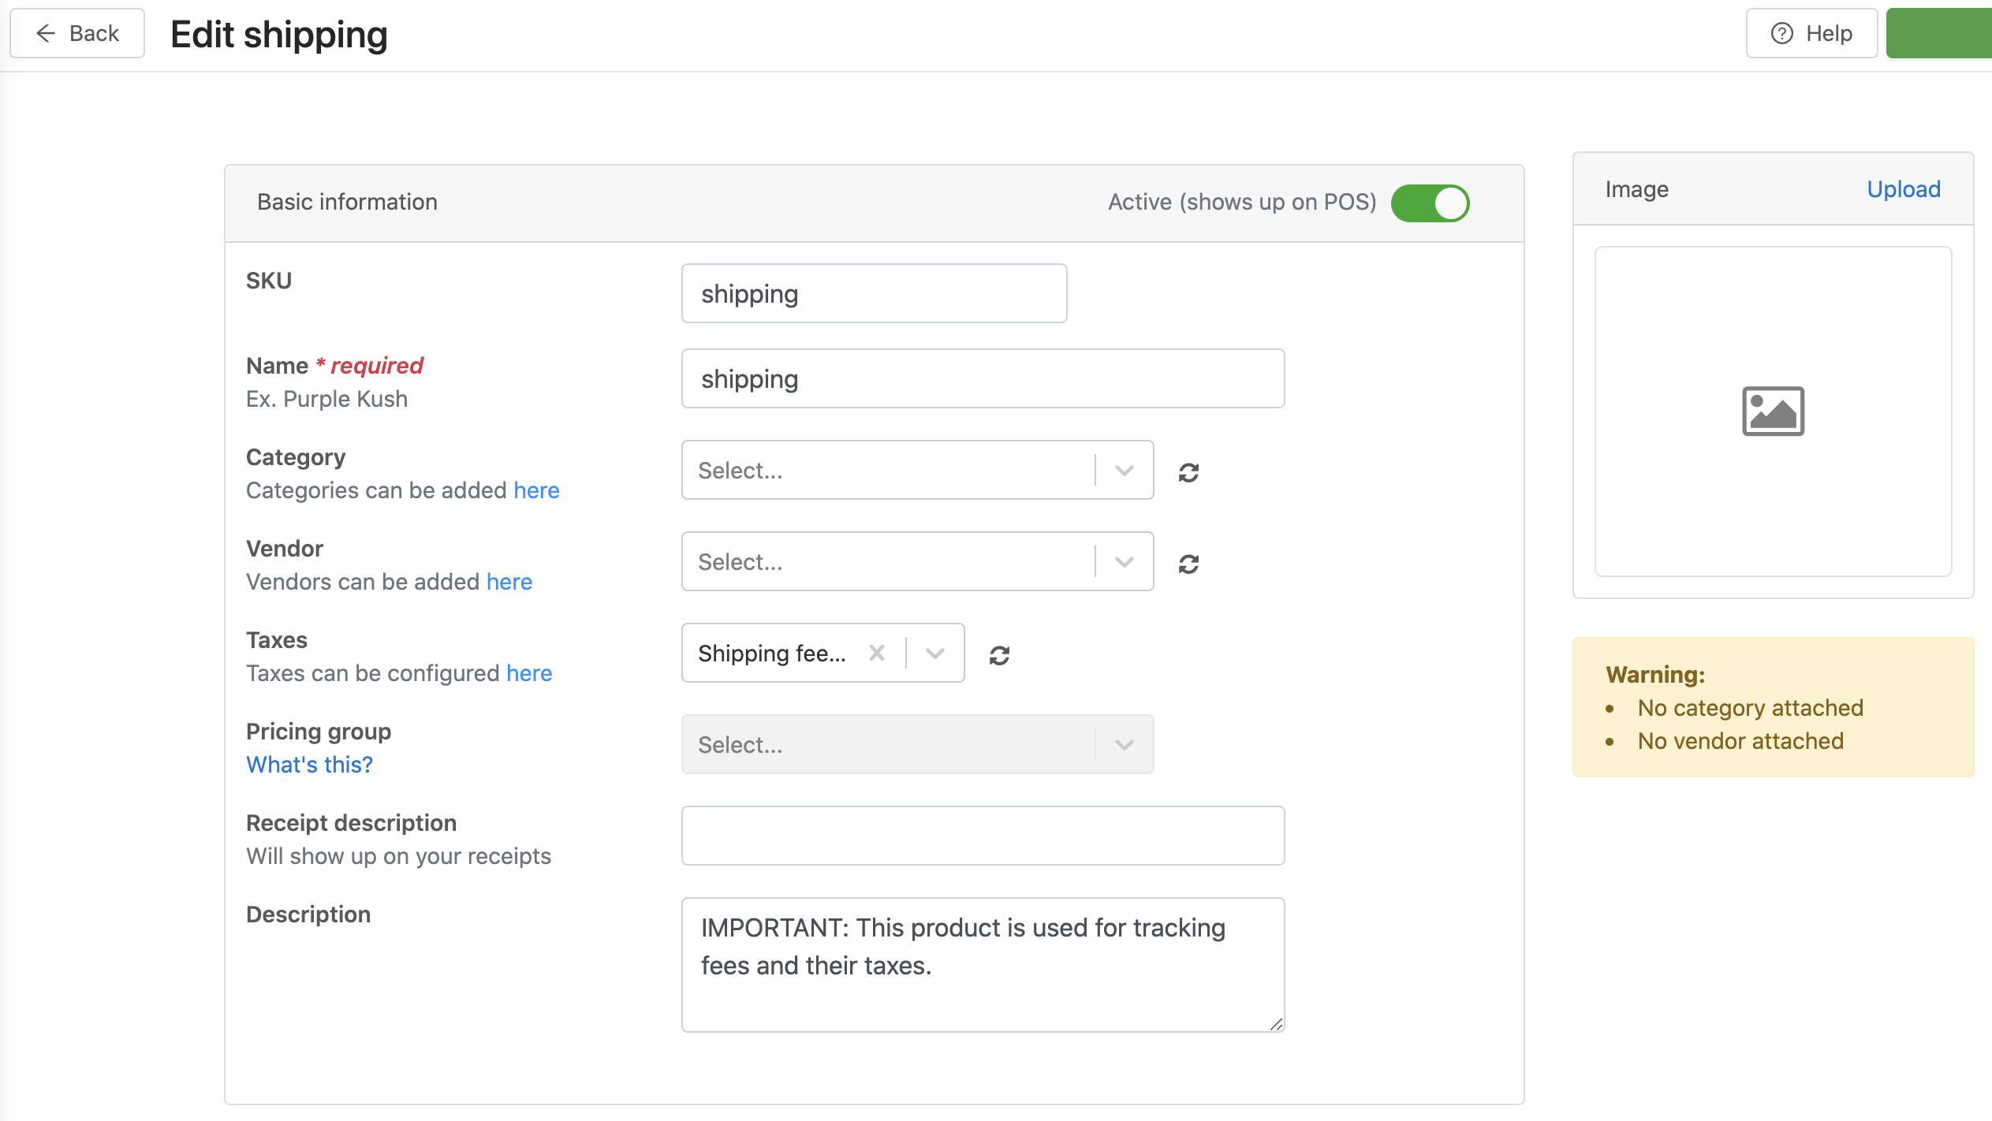
Task: Click the Vendor refresh icon
Action: pyautogui.click(x=1188, y=564)
